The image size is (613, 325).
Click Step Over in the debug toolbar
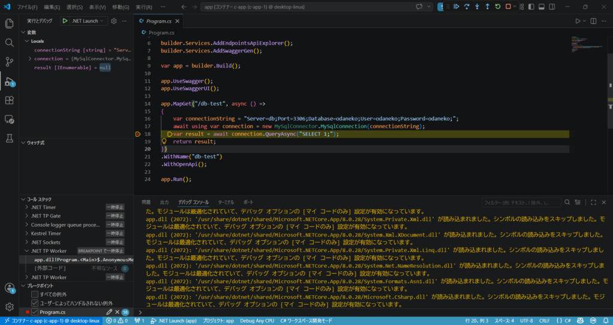click(467, 7)
